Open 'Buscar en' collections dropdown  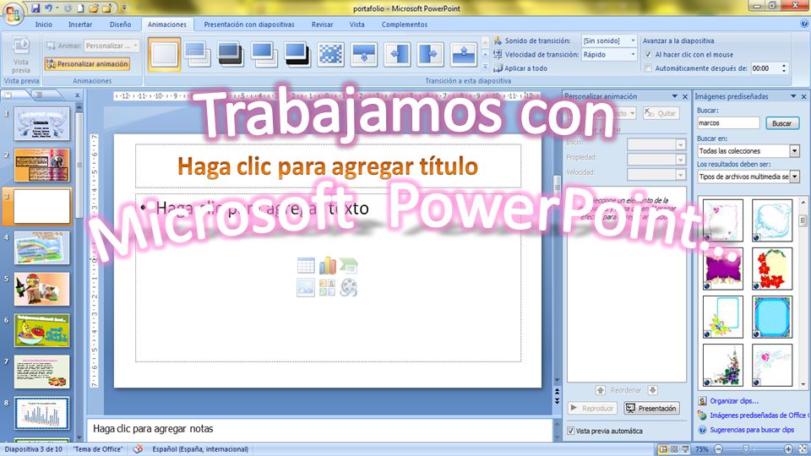[795, 151]
